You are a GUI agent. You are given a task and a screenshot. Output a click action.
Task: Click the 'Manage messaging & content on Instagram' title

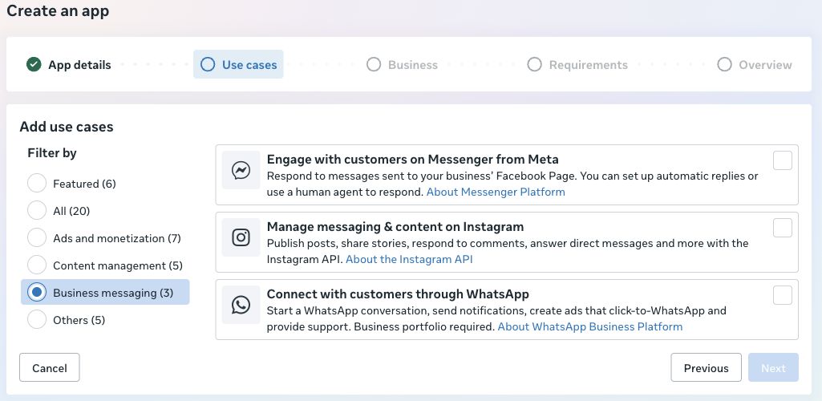(395, 226)
